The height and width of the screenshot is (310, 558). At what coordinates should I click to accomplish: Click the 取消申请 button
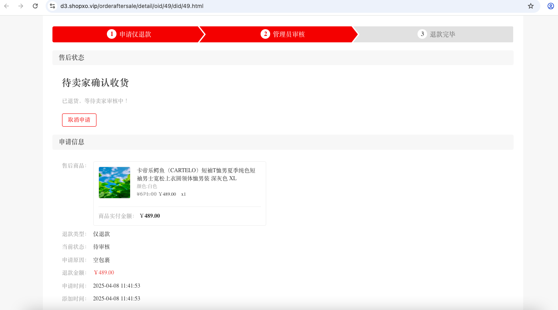[x=79, y=120]
